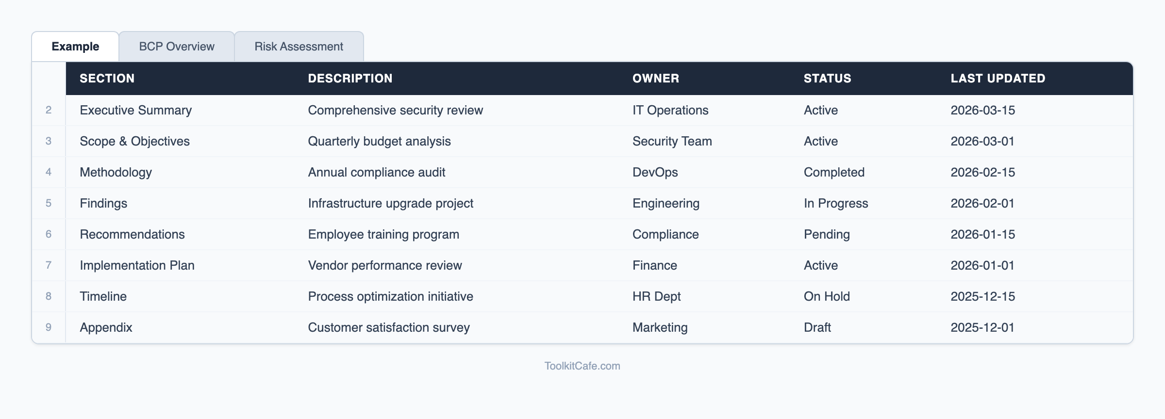Select the In Progress status cell
1165x419 pixels.
[x=835, y=203]
